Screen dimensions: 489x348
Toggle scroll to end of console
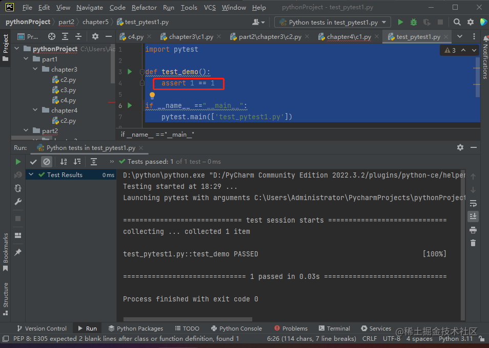pos(473,216)
